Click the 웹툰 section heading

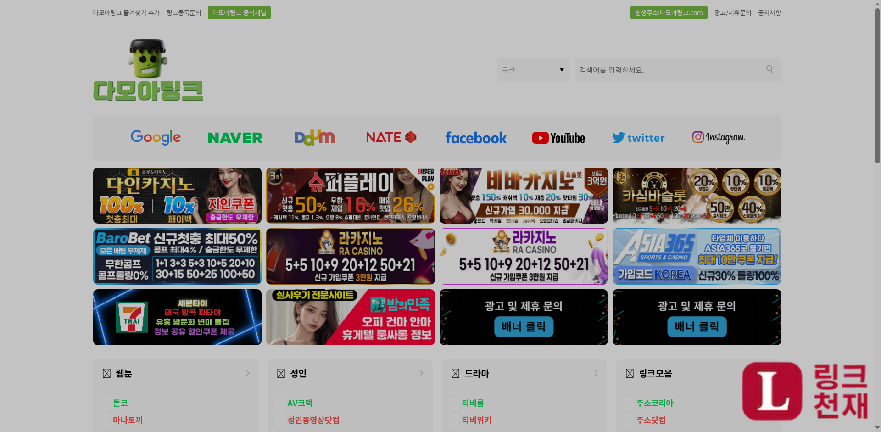pyautogui.click(x=124, y=373)
